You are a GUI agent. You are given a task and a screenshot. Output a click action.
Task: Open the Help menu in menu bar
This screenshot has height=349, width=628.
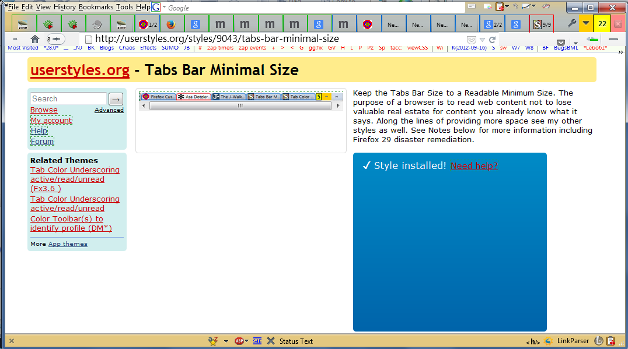coord(143,7)
